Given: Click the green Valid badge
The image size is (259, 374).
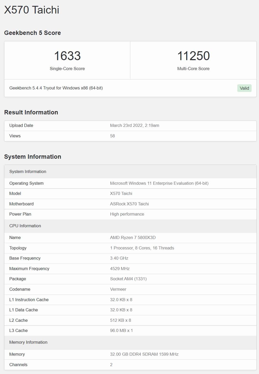Looking at the screenshot, I should click(x=244, y=88).
